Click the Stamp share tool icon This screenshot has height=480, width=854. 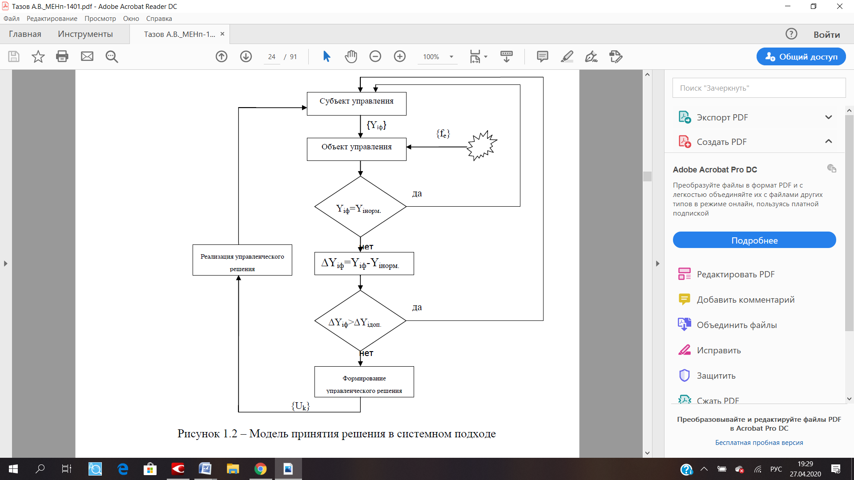[616, 56]
